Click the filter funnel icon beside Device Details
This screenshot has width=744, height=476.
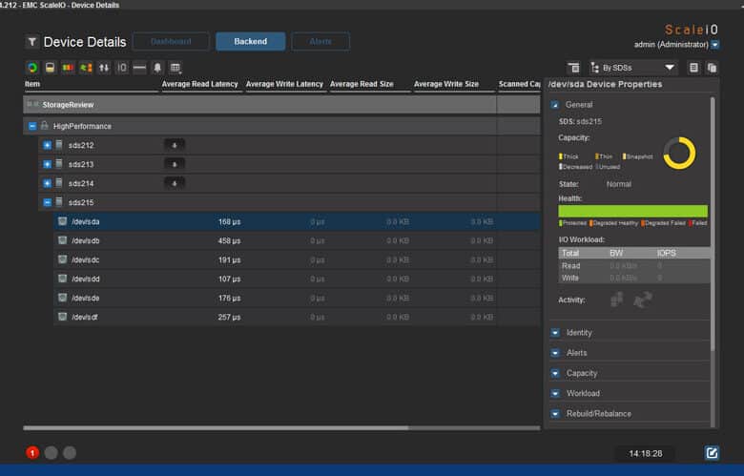tap(31, 42)
